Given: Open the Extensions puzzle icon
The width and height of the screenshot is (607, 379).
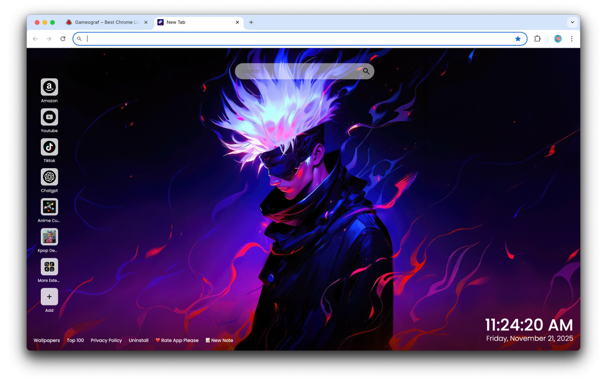Looking at the screenshot, I should 537,39.
